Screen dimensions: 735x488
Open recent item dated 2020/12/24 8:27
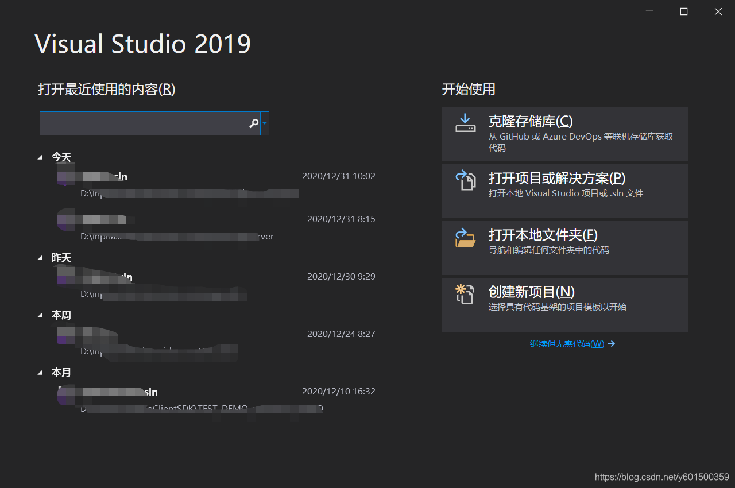pyautogui.click(x=216, y=342)
